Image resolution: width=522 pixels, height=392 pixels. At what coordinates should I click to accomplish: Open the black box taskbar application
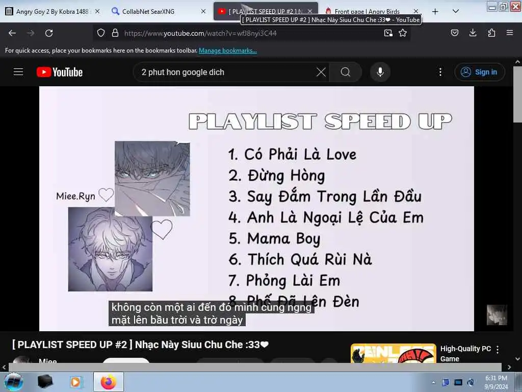tap(45, 382)
